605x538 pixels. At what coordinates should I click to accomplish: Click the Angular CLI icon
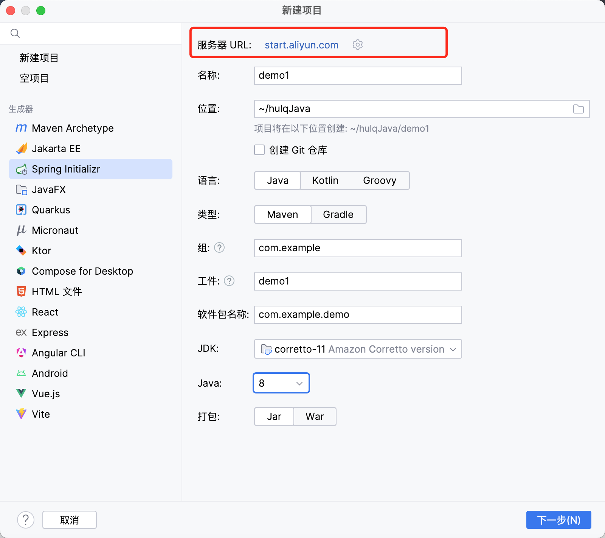point(21,353)
